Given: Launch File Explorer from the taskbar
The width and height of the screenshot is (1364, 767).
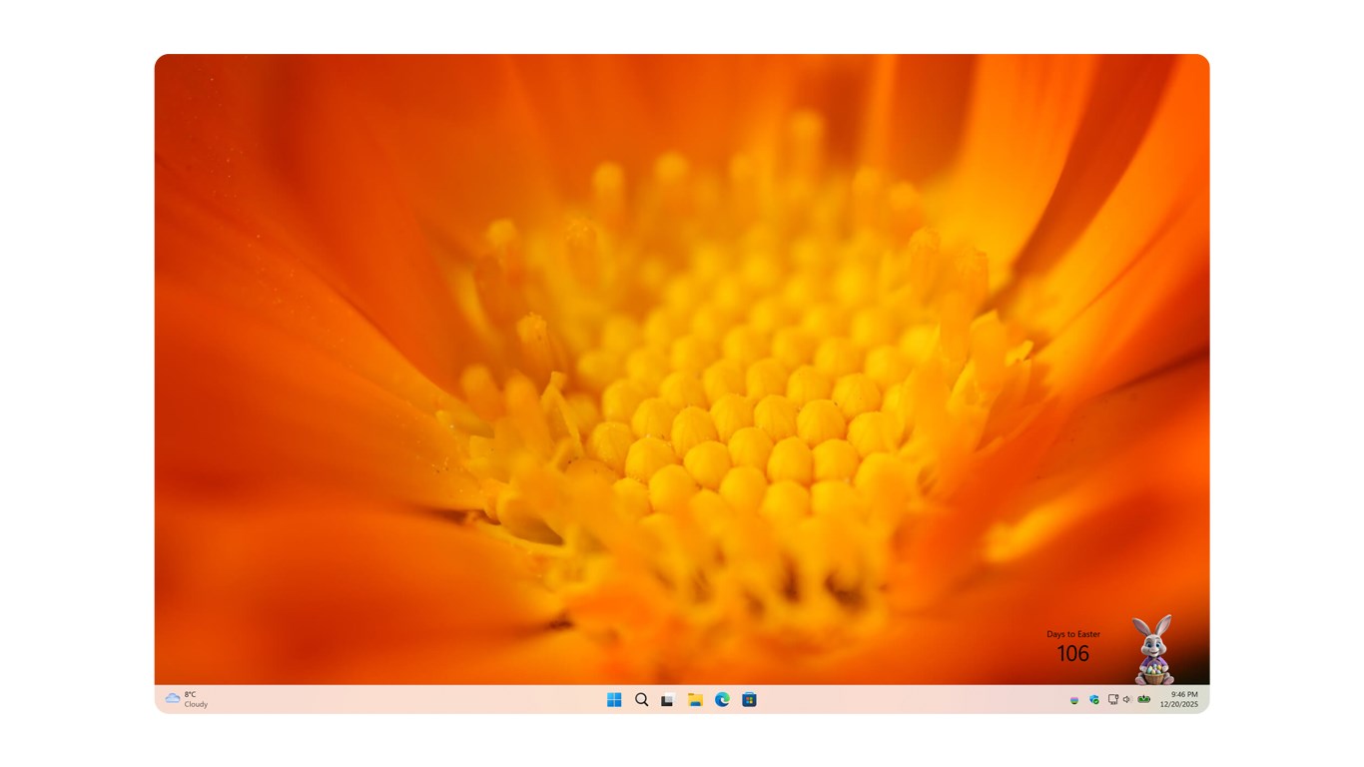Looking at the screenshot, I should (x=694, y=700).
